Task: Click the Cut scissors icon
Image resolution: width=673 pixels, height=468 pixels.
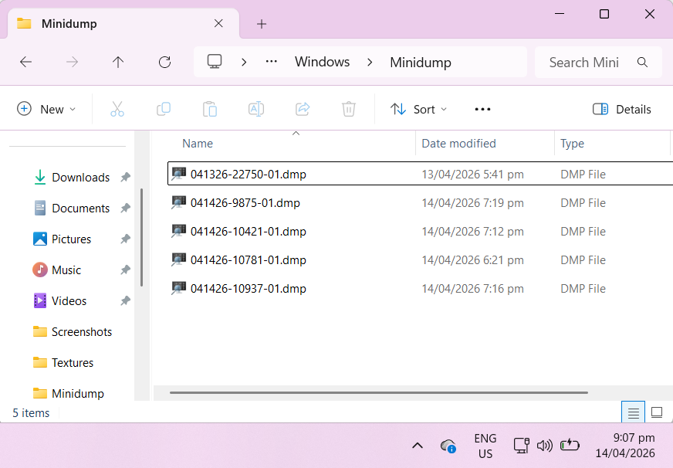Action: click(x=117, y=109)
